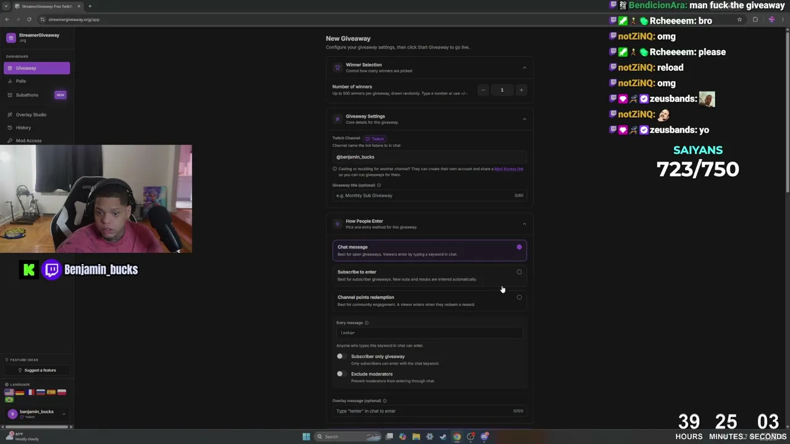Click the NEW badge beside Subathons
The image size is (790, 444).
tap(60, 95)
